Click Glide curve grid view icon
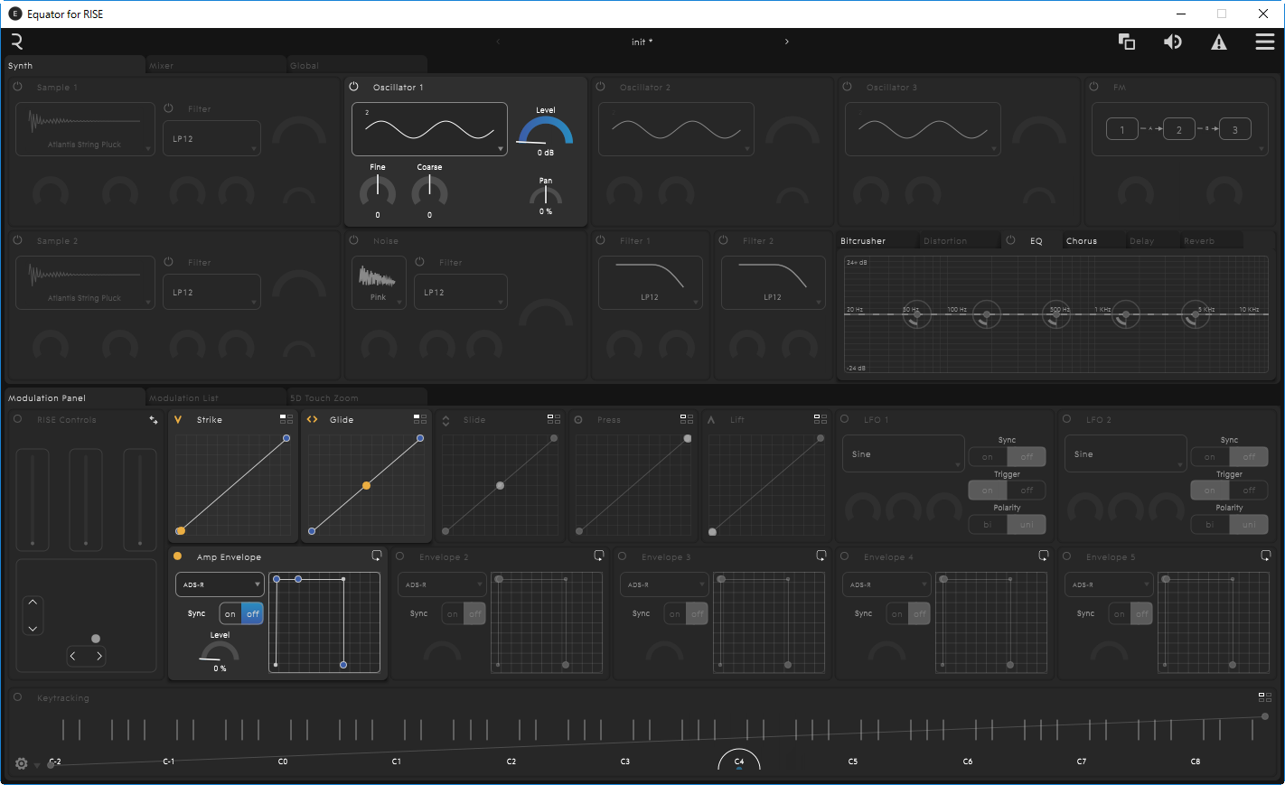This screenshot has width=1285, height=785. (420, 419)
